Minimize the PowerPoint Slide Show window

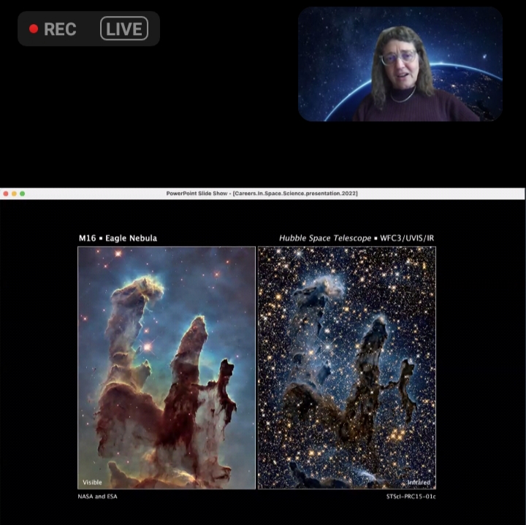pos(14,193)
